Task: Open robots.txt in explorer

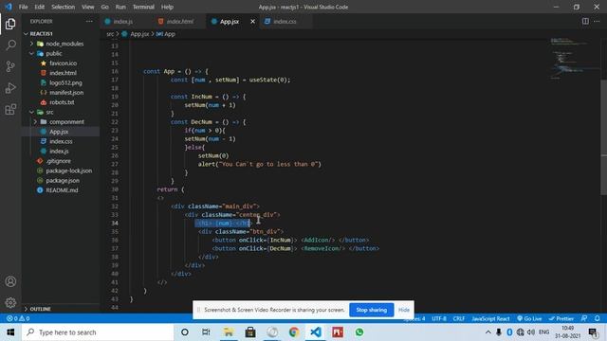Action: pyautogui.click(x=62, y=102)
